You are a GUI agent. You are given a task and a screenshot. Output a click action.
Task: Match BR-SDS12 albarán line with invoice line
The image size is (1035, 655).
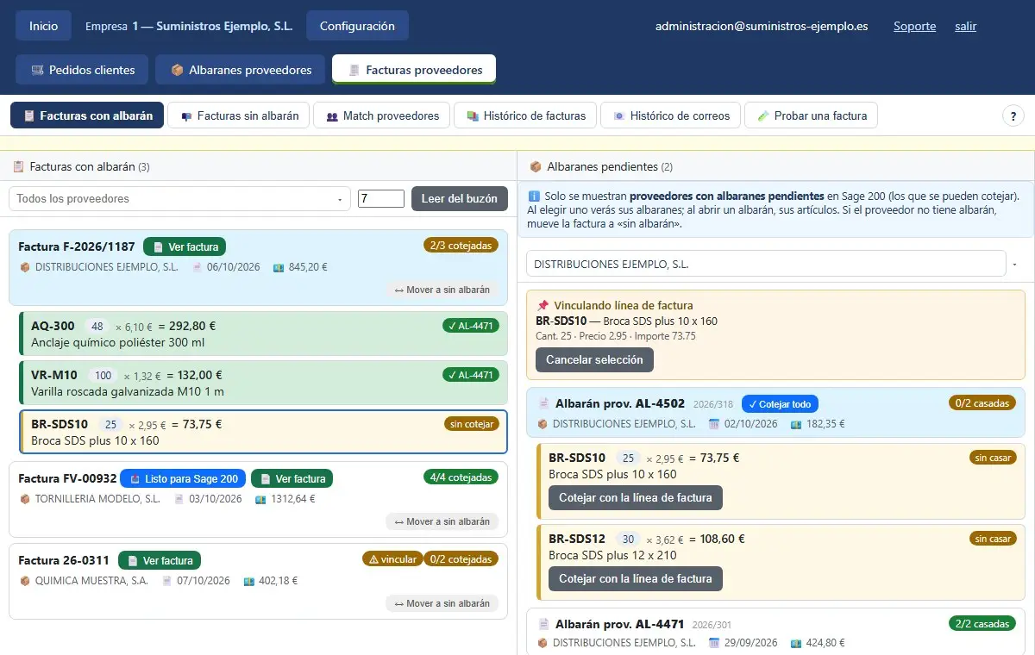tap(636, 579)
